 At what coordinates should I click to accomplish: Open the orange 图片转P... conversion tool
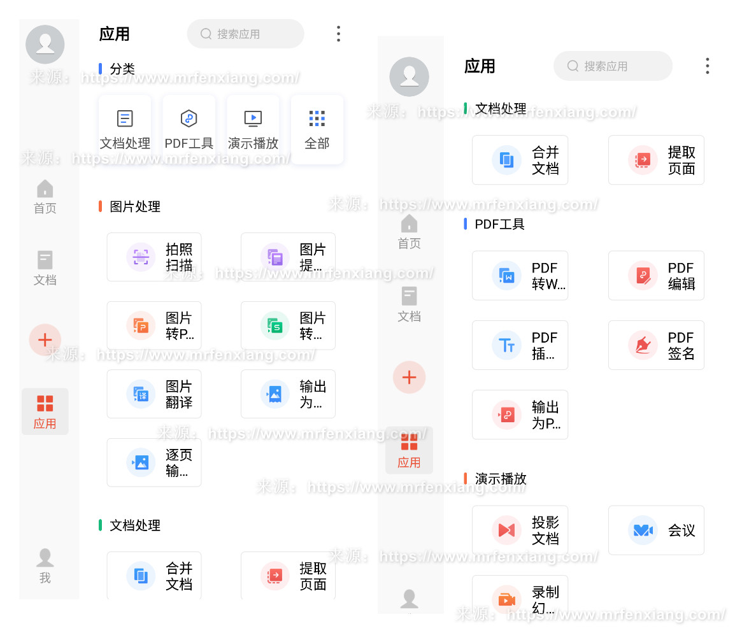click(154, 326)
